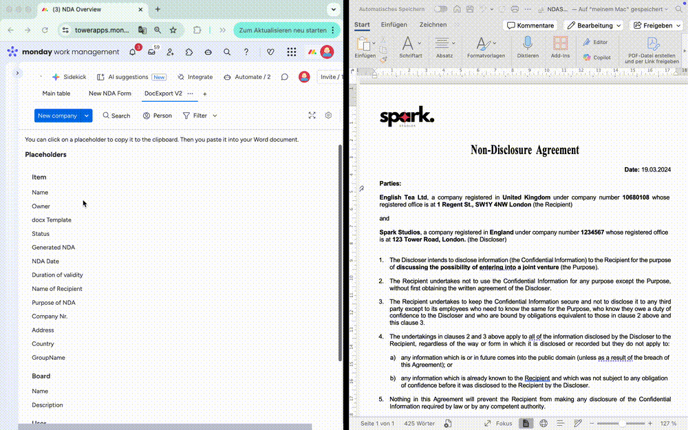Toggle Automatisches Speichern switch

(440, 9)
